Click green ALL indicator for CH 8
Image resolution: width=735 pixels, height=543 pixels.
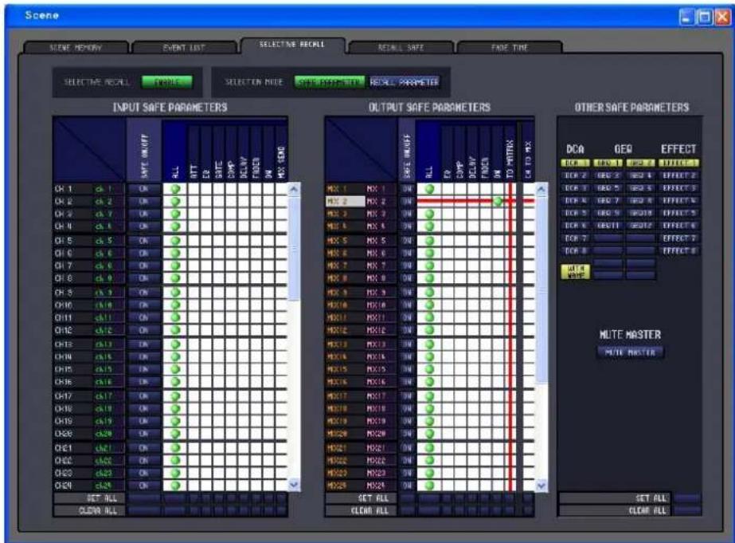(x=175, y=277)
